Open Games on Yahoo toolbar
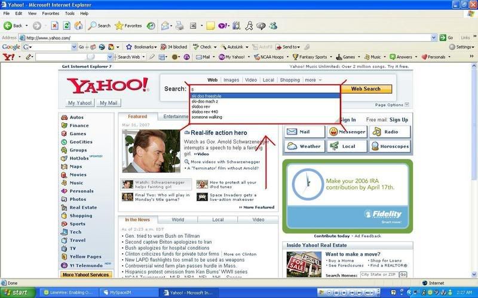This screenshot has width=478, height=298. (346, 57)
